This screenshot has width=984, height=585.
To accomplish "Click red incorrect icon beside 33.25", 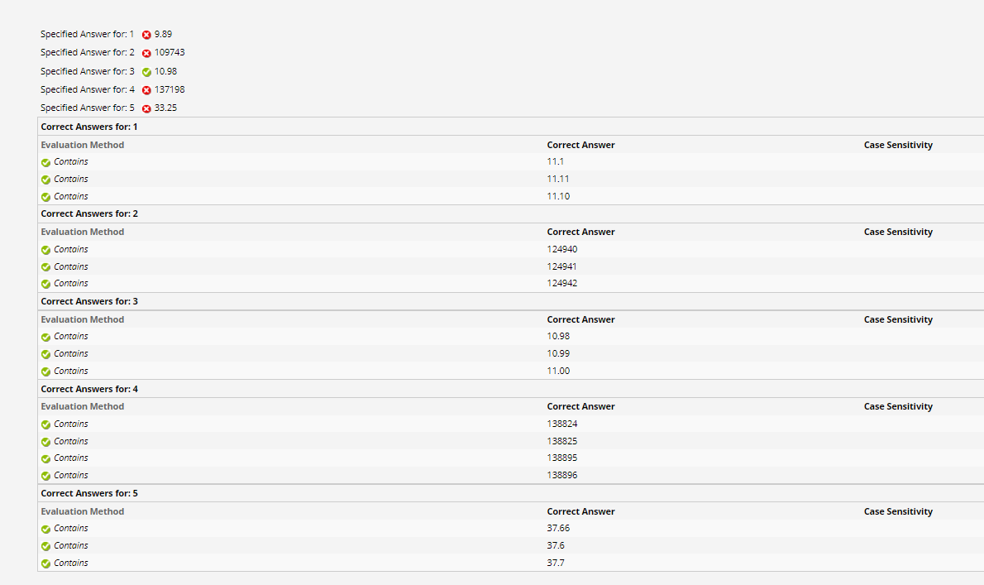I will [146, 108].
